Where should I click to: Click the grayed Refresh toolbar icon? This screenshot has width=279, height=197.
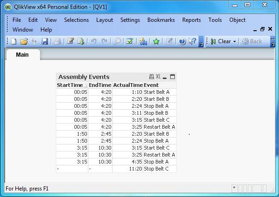[34, 41]
